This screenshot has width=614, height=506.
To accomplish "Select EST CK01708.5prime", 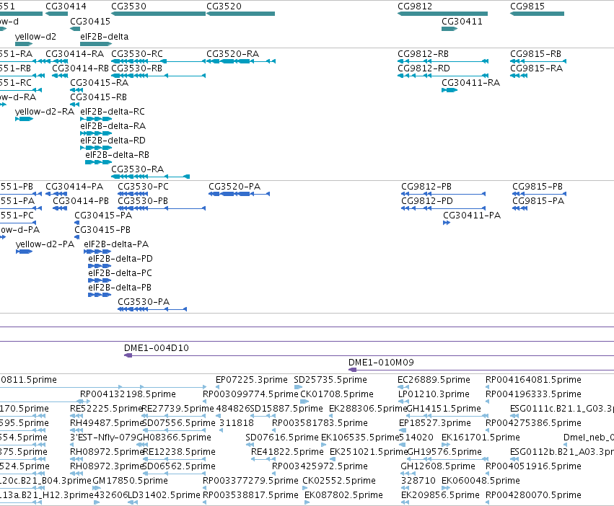I will [x=337, y=394].
